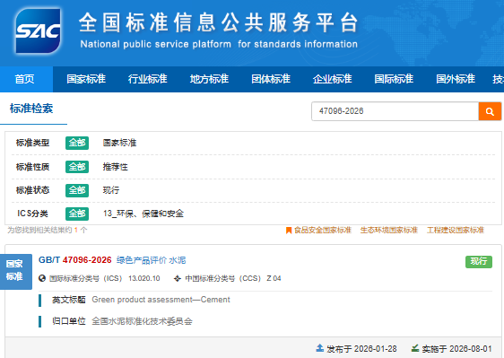Click the 实施于 2026-08-01 date text

click(x=456, y=349)
